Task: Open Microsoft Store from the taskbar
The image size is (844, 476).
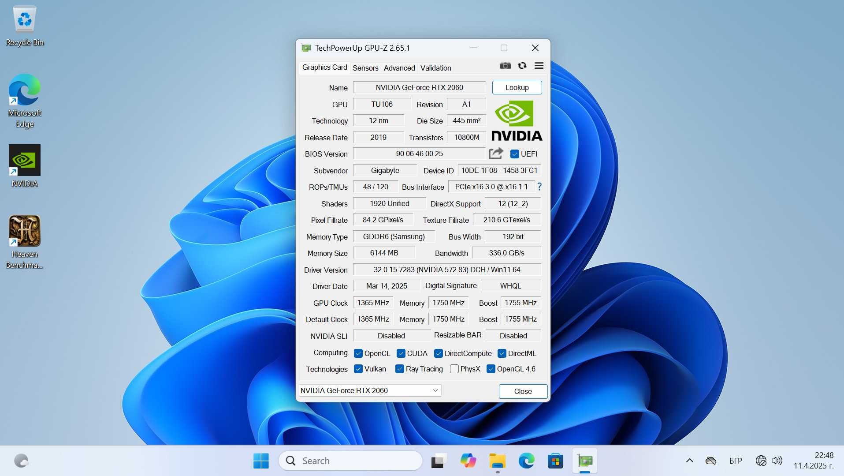Action: [x=555, y=461]
